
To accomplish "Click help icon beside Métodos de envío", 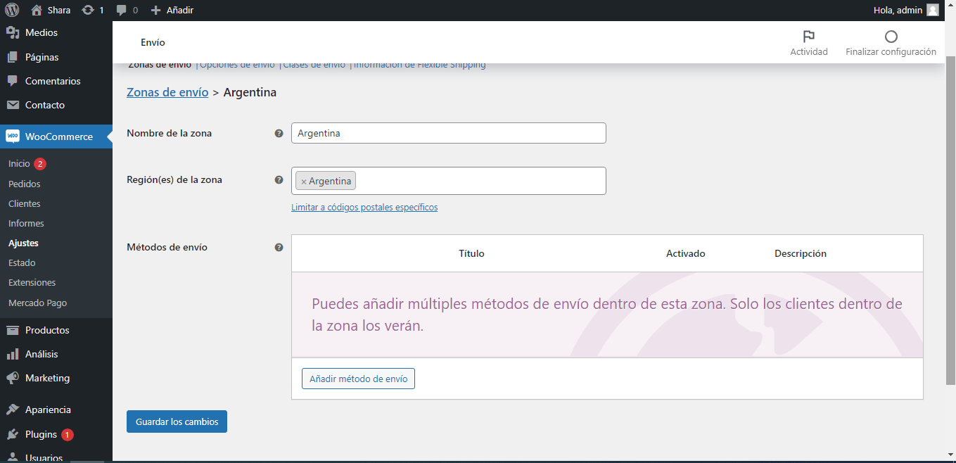I will click(279, 248).
